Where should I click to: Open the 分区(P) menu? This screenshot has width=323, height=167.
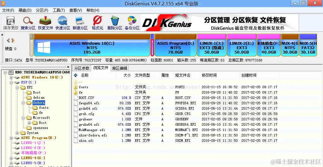point(42,10)
